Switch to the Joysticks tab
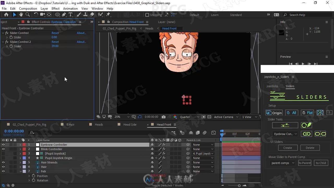Viewport: 334px width, 188px height. [x=272, y=86]
